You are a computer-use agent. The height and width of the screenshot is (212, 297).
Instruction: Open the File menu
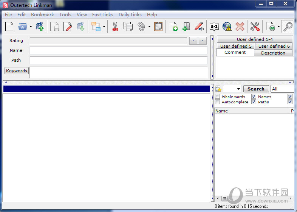coord(9,15)
